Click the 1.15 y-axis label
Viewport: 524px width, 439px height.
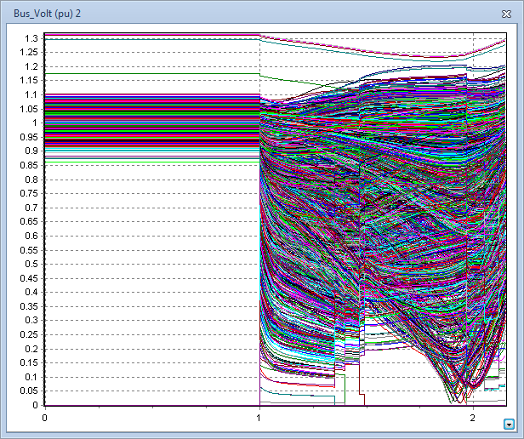coord(29,81)
